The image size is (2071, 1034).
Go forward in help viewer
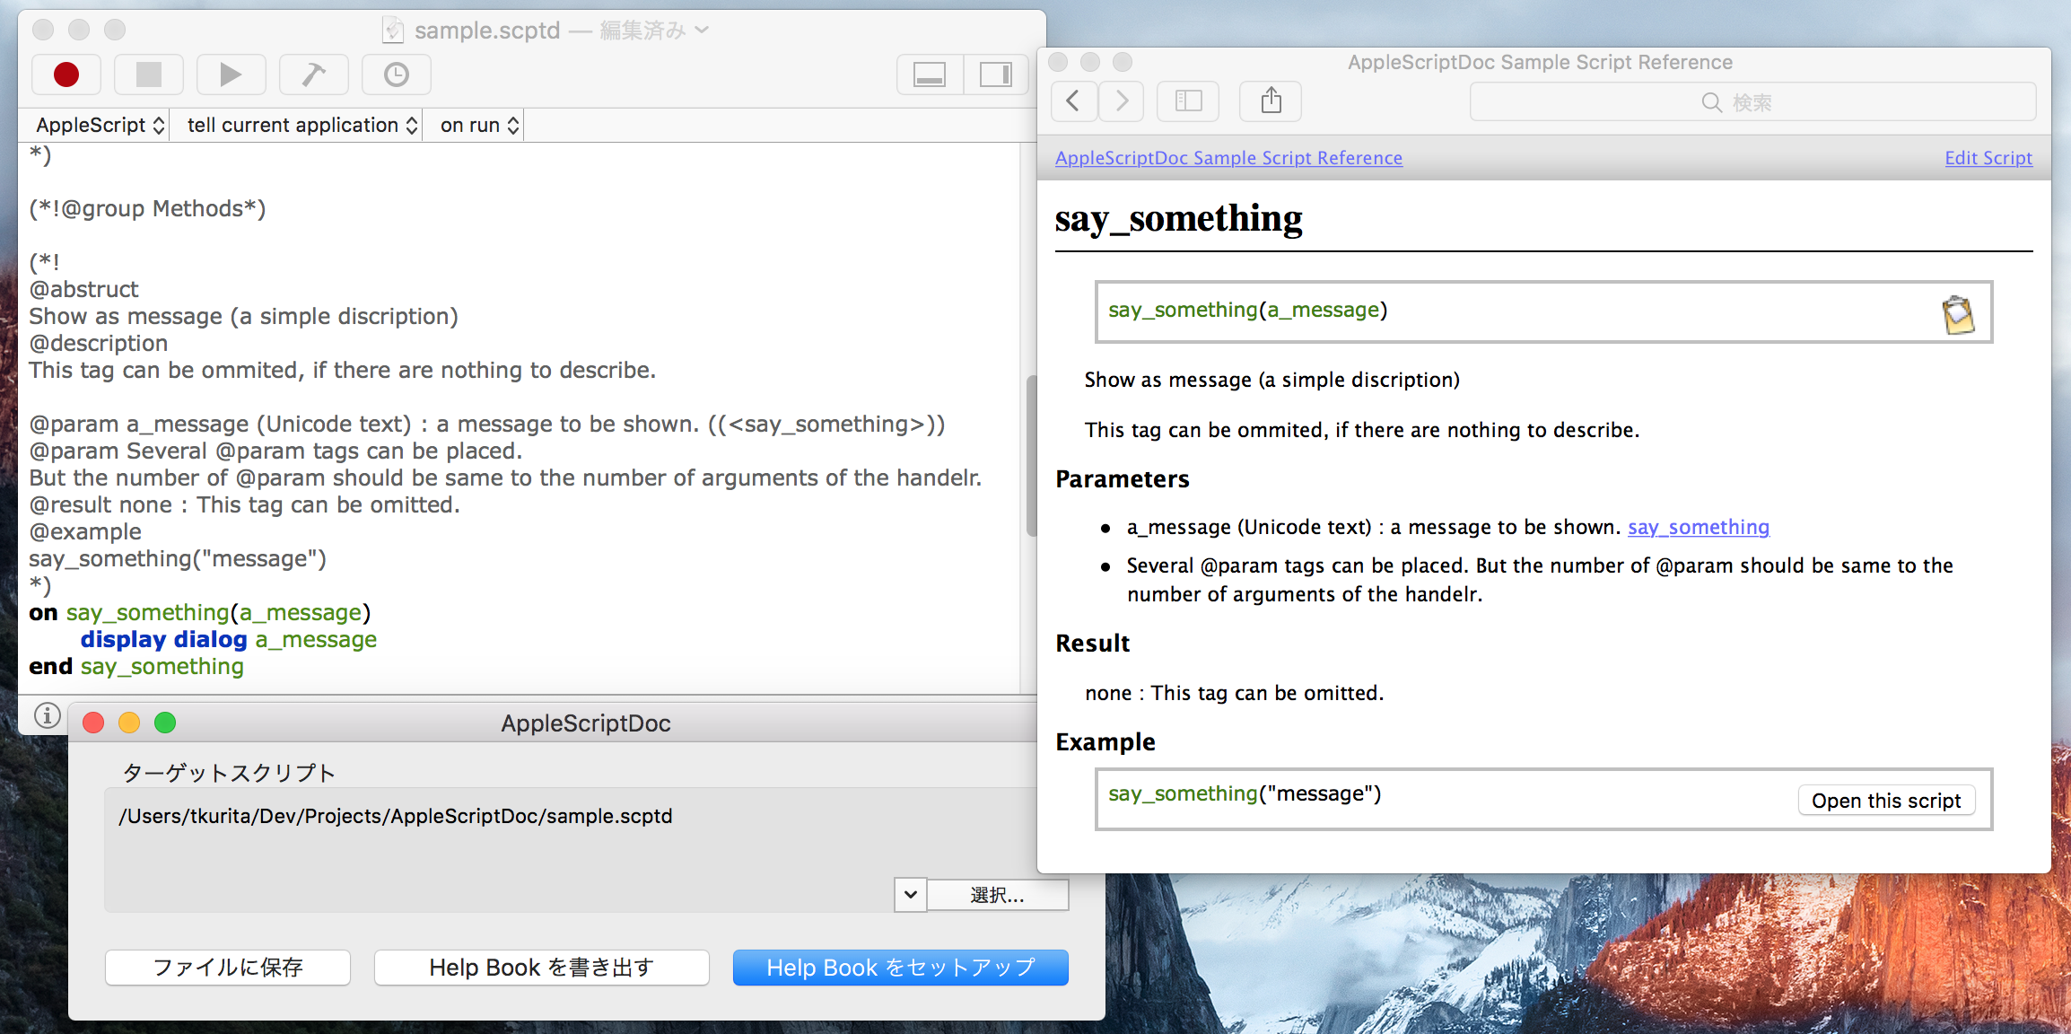1122,101
